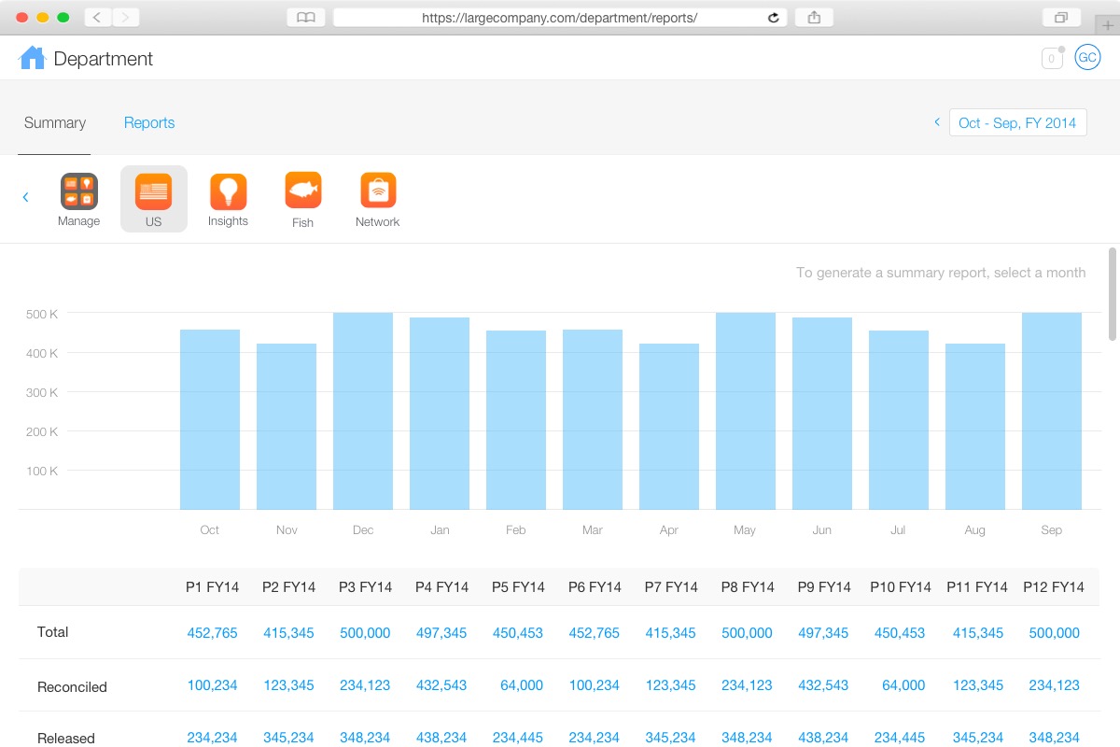
Task: Click P12 FY14 Released value 348,234
Action: pyautogui.click(x=1054, y=738)
